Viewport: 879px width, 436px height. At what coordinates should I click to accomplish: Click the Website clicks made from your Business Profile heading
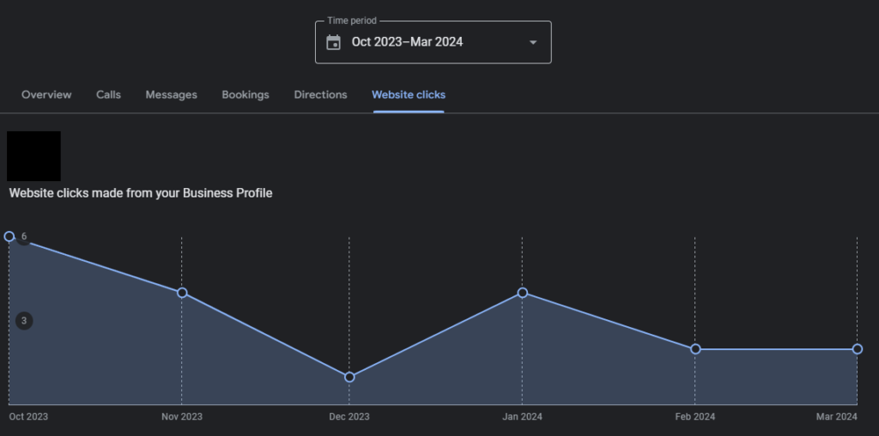click(141, 193)
